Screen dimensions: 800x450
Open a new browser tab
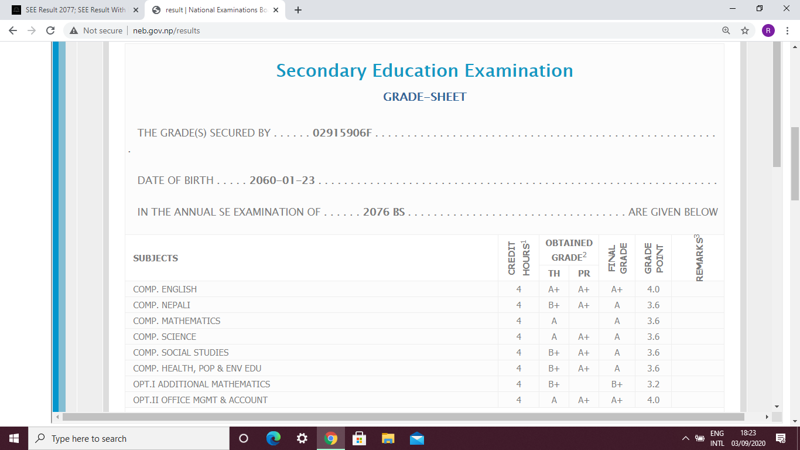coord(298,10)
